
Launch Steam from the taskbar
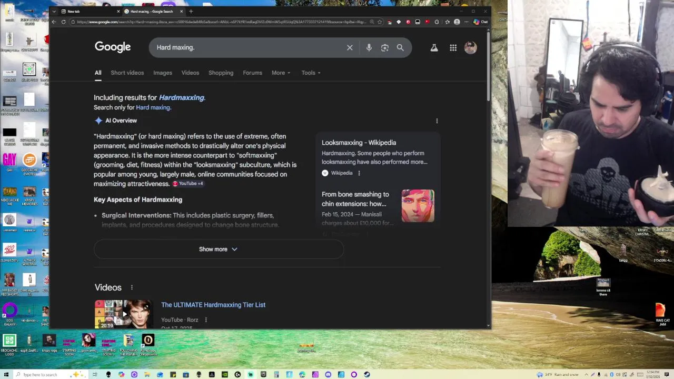point(366,374)
